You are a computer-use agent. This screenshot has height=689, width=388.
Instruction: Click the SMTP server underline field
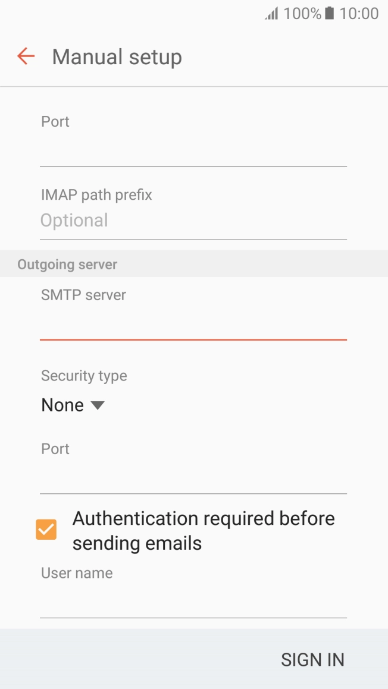[x=193, y=324]
